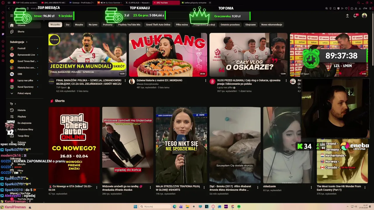Screen dimensions: 374x210
Task: Open the Windows Start menu
Action: click(135, 206)
